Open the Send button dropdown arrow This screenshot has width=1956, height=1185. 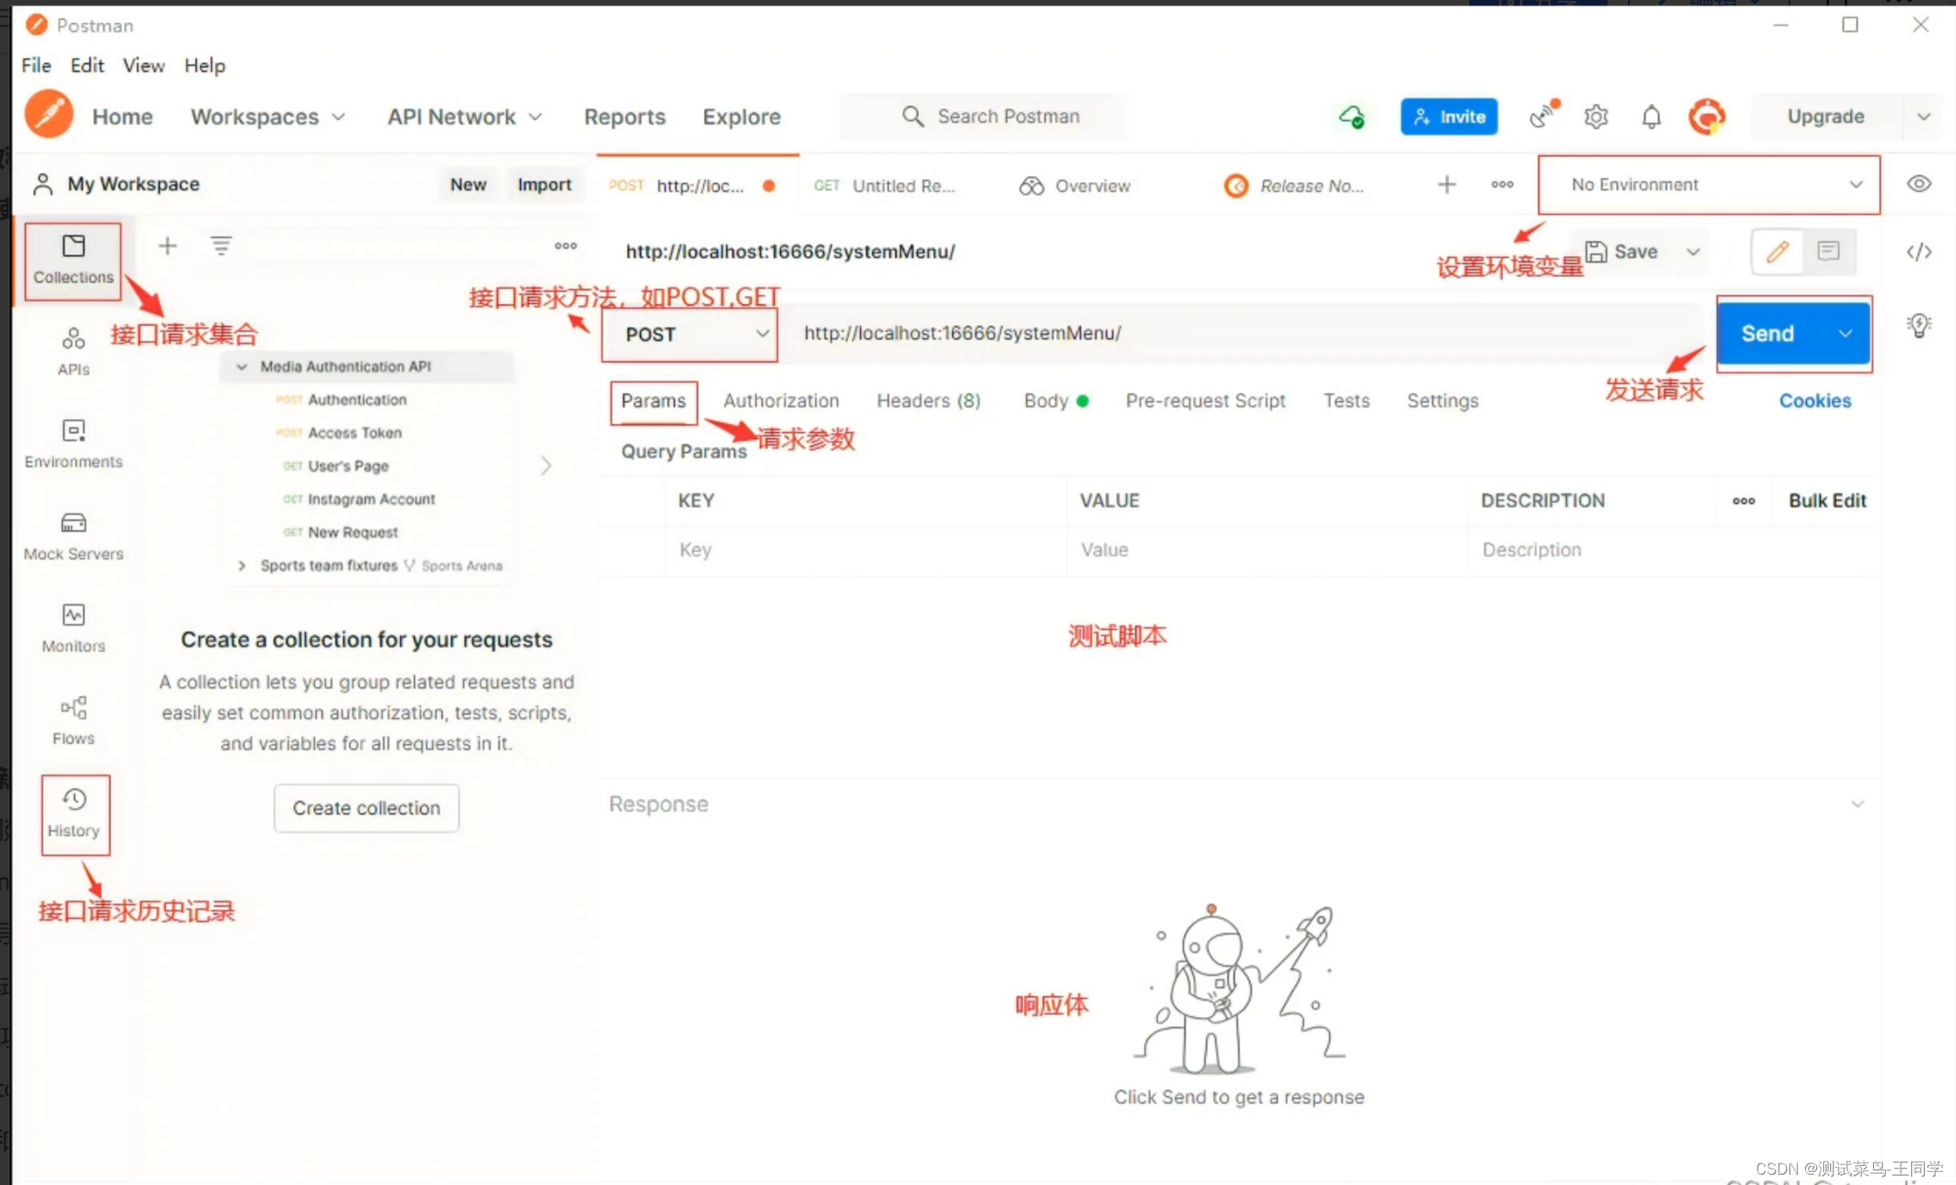[x=1846, y=334]
